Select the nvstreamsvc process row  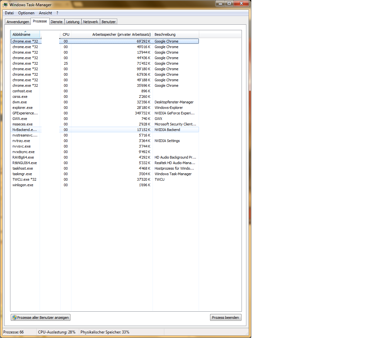click(105, 135)
